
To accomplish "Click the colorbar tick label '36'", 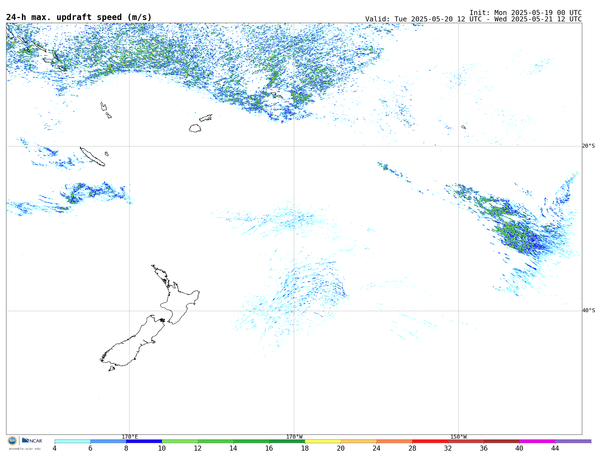I will click(x=484, y=448).
